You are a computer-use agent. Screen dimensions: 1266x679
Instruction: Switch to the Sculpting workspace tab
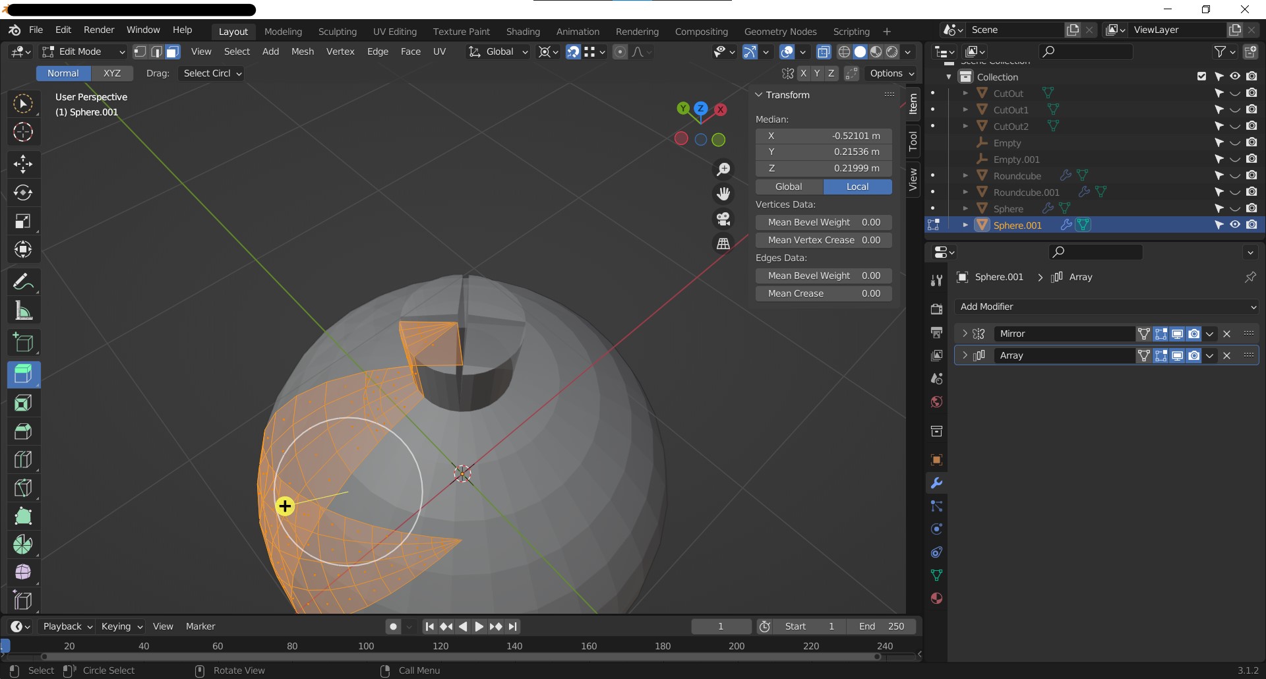[337, 32]
